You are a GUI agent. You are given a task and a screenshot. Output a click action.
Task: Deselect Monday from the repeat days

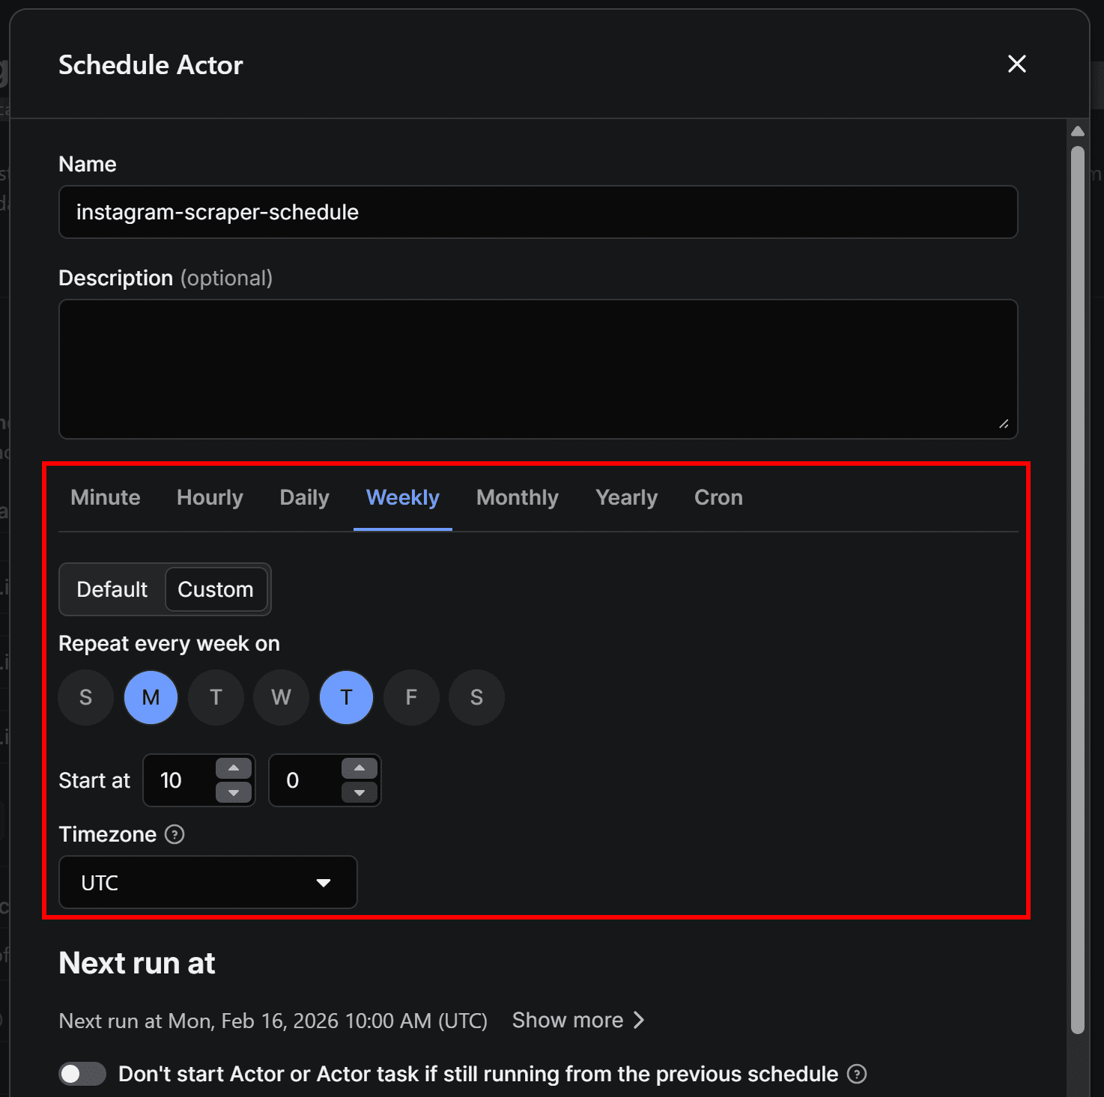click(x=151, y=697)
